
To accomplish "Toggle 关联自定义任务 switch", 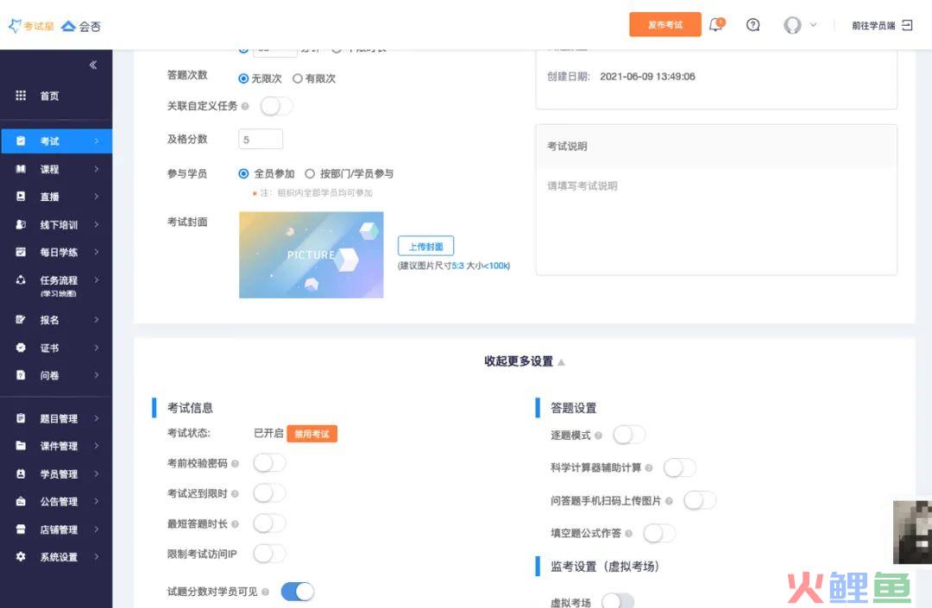I will (x=276, y=106).
